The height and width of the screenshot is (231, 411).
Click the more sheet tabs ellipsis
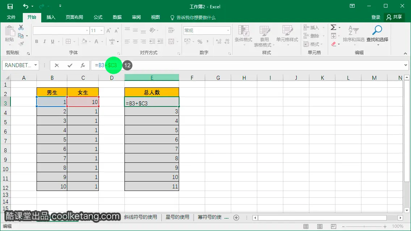pos(226,217)
